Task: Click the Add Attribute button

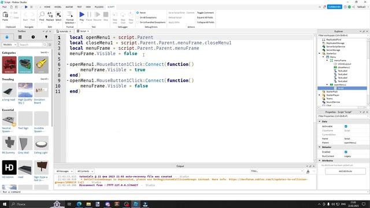Action: coord(345,172)
